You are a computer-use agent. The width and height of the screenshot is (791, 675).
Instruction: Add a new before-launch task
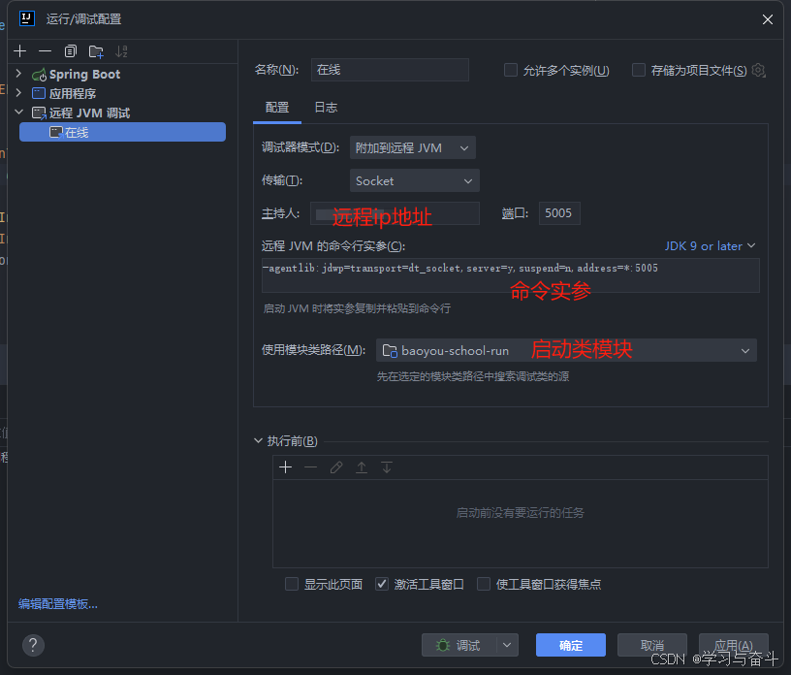(285, 466)
